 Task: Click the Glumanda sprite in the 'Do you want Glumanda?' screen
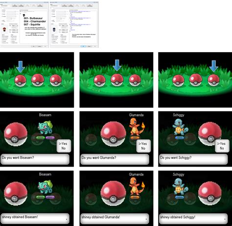(137, 127)
